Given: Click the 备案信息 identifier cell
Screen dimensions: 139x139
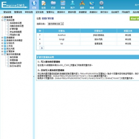Looking at the screenshot, I should (98, 44).
